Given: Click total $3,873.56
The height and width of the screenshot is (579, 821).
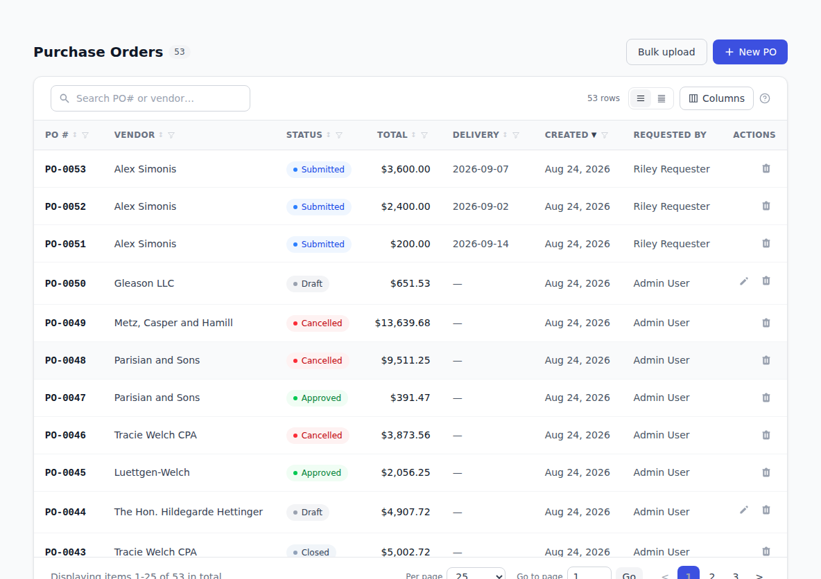Looking at the screenshot, I should (x=405, y=435).
